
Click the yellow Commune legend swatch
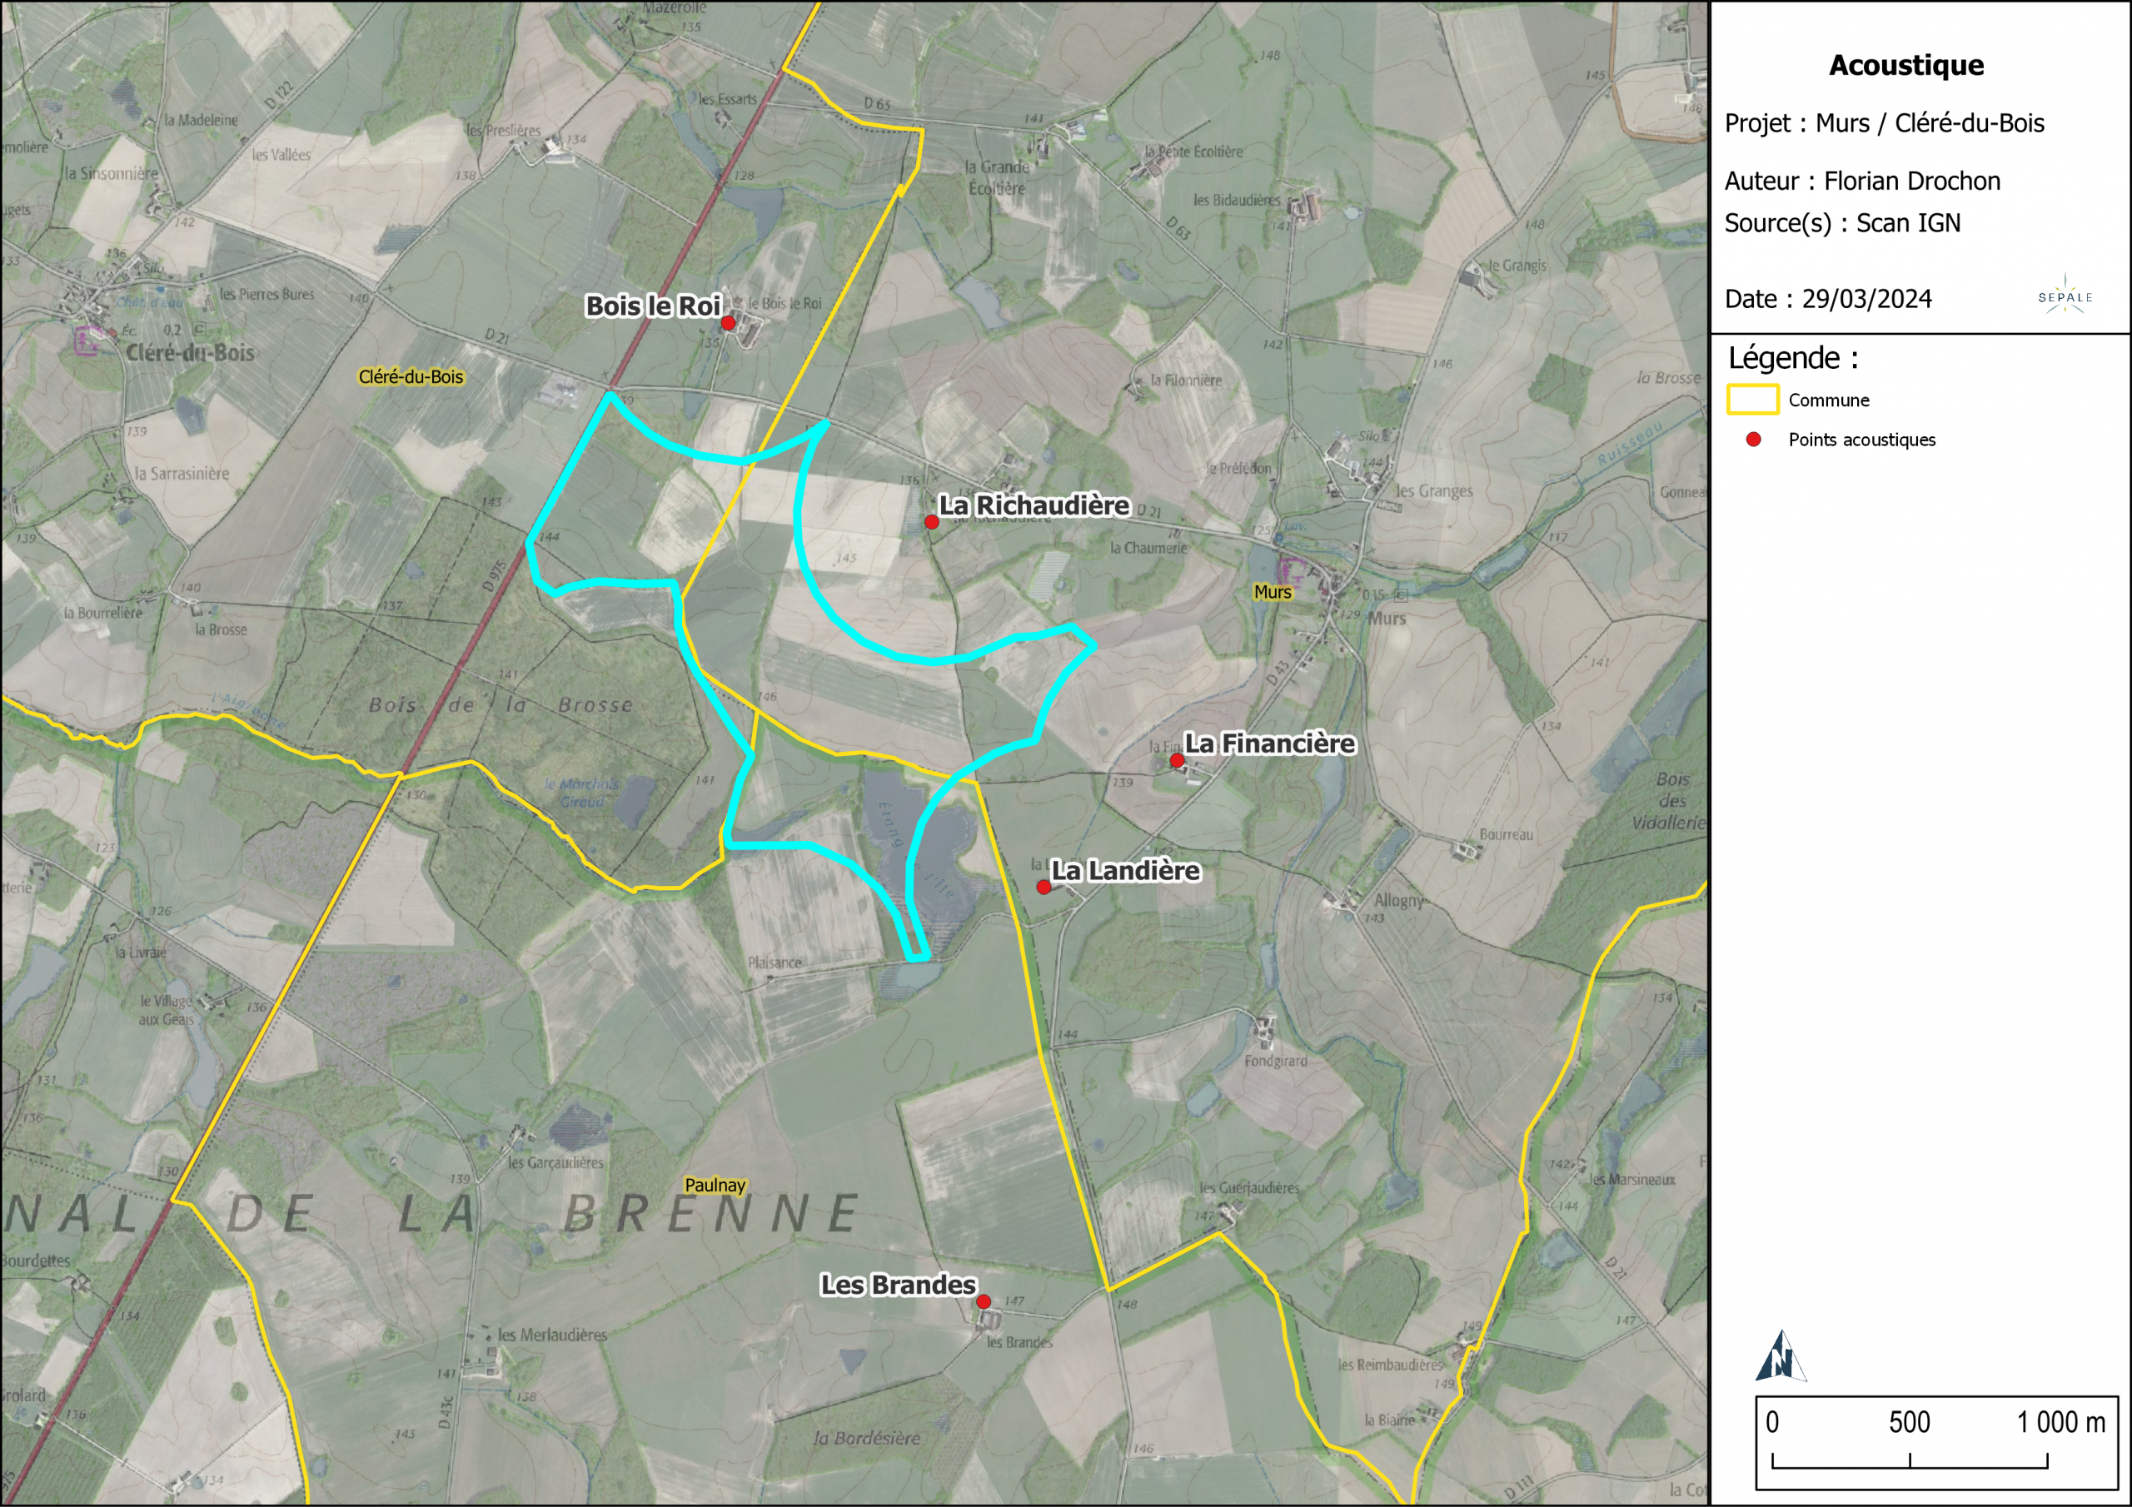coord(1752,400)
